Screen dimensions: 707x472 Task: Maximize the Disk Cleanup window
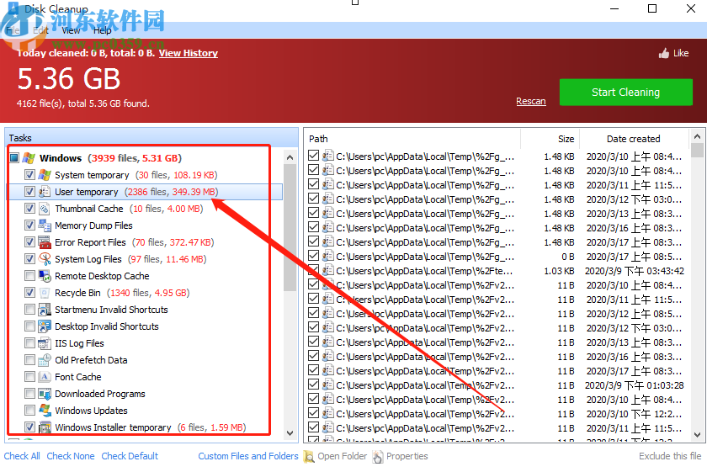[652, 8]
